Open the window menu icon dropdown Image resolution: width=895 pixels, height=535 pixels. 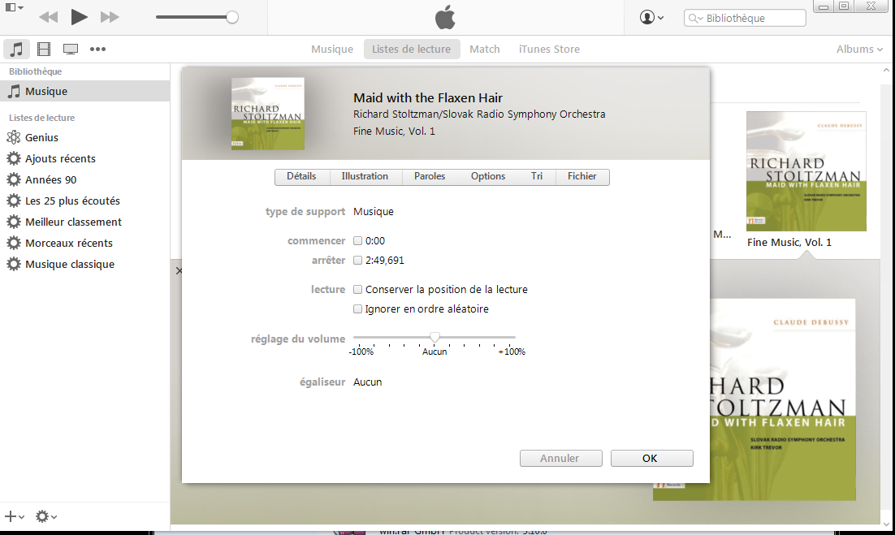(x=14, y=8)
